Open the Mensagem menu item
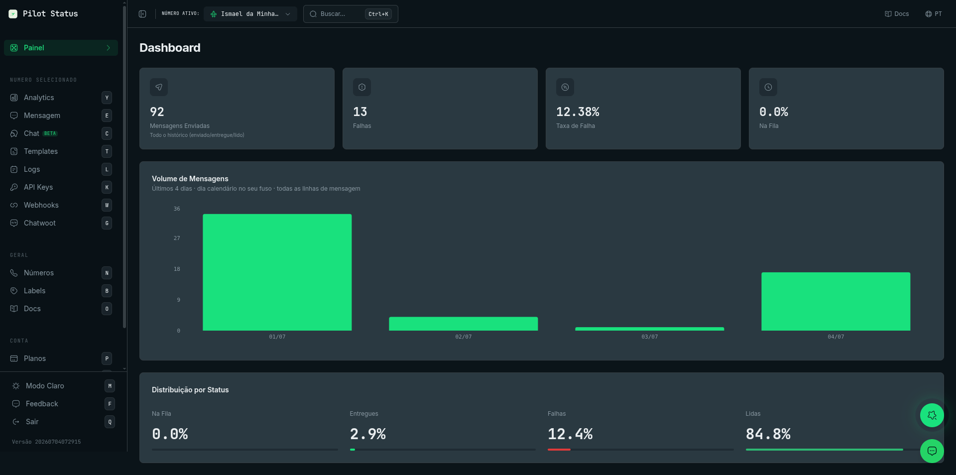The height and width of the screenshot is (475, 956). [61, 116]
